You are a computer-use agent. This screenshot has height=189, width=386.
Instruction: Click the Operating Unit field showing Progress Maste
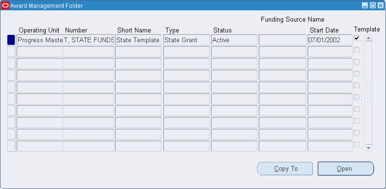coord(39,40)
